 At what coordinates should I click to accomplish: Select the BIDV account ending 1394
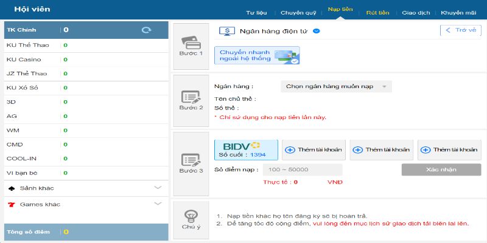[246, 150]
